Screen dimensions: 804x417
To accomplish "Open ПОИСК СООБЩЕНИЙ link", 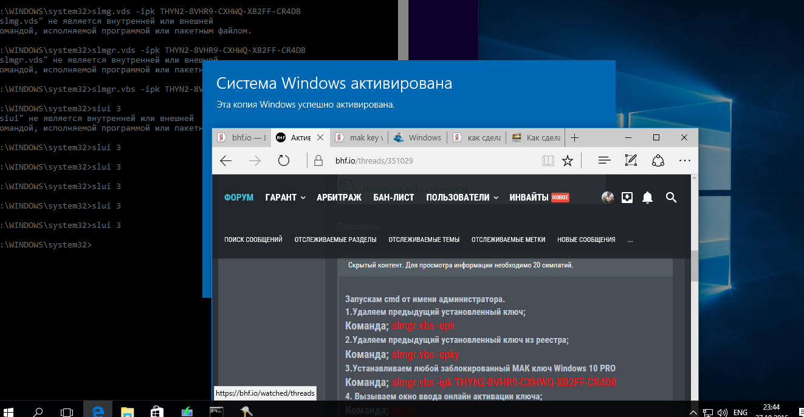I will (x=253, y=240).
